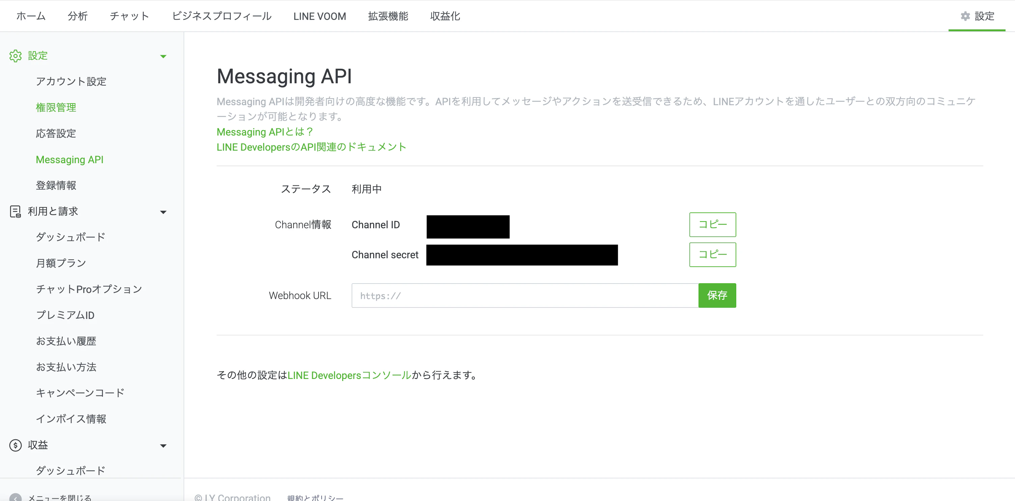Open ダッシュボード under 収益
Viewport: 1015px width, 501px height.
(71, 471)
